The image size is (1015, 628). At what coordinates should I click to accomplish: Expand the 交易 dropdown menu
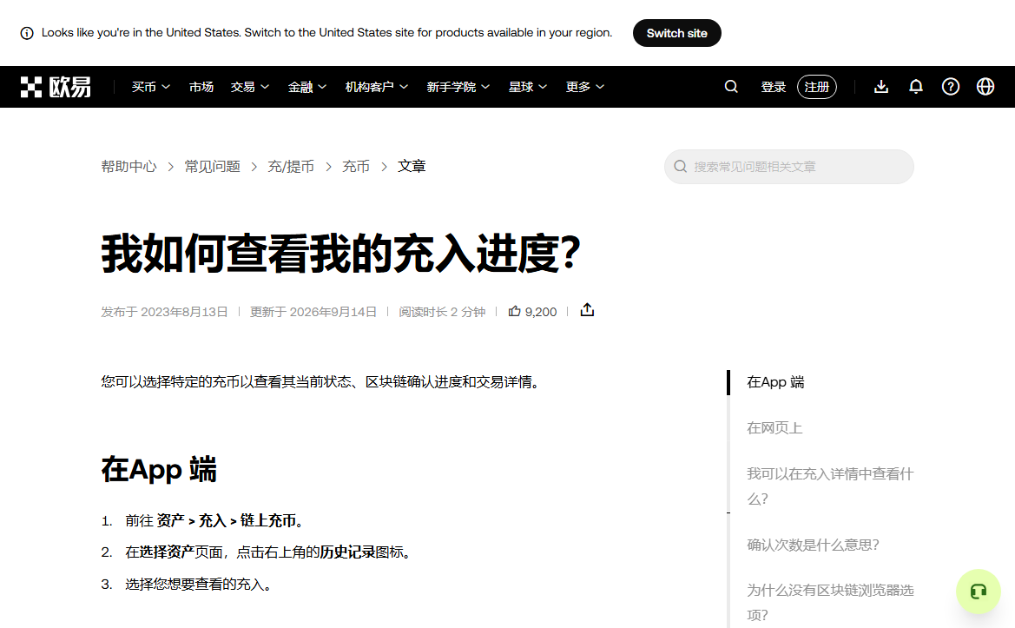[250, 87]
